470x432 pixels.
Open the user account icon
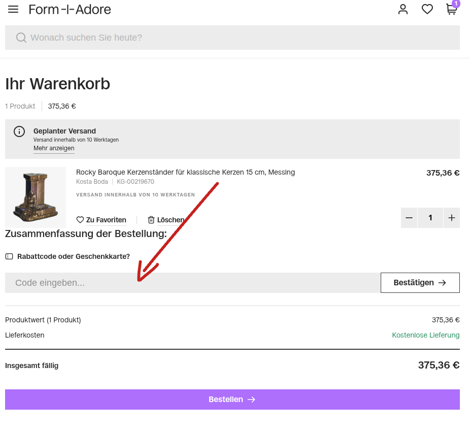click(x=403, y=9)
